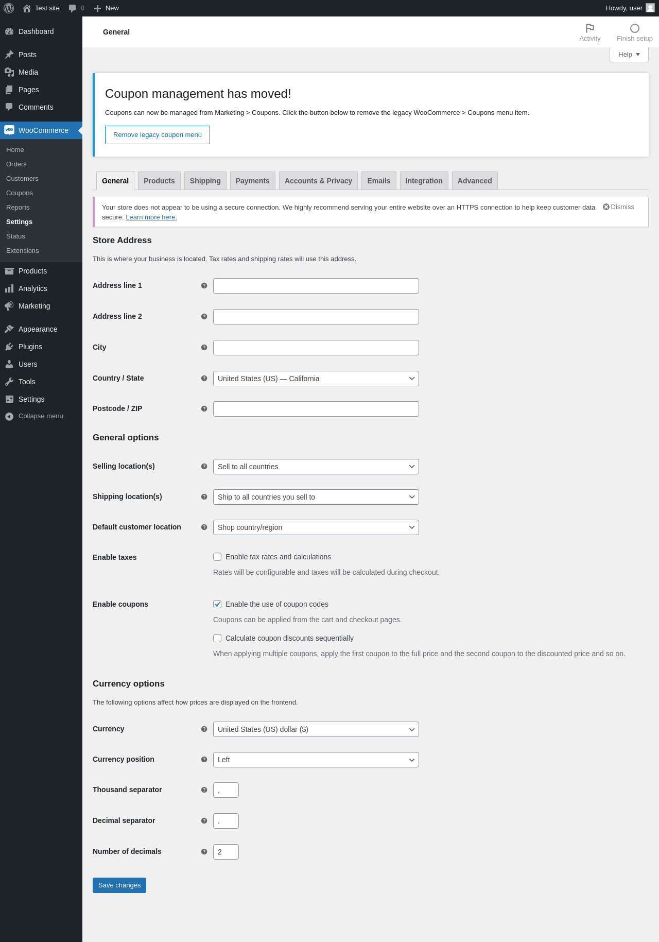Open WooCommerce Customers submenu
659x942 pixels.
point(41,179)
